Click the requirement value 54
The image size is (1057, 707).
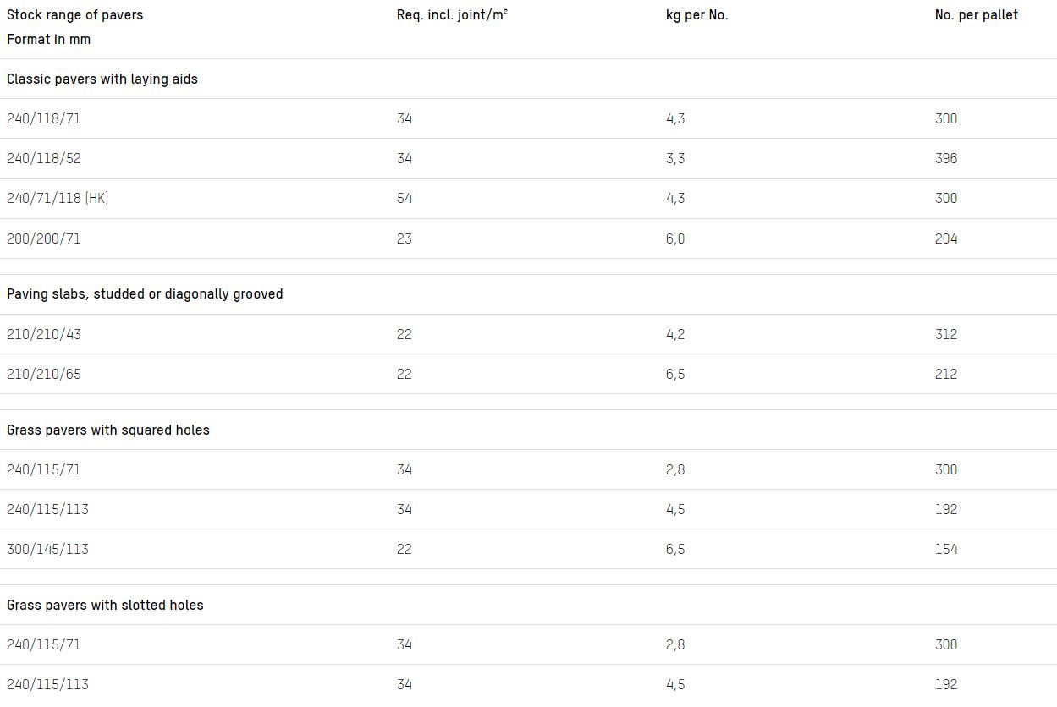click(405, 198)
